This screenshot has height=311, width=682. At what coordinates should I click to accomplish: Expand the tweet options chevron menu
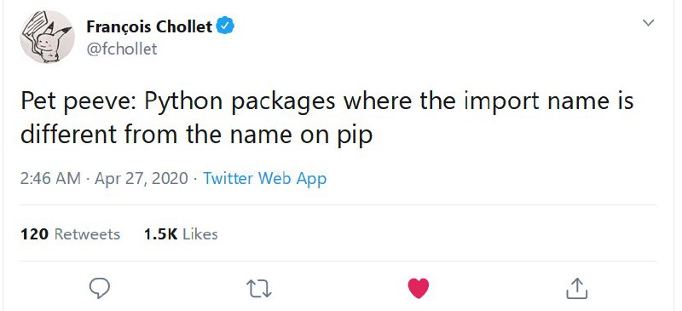pos(648,23)
